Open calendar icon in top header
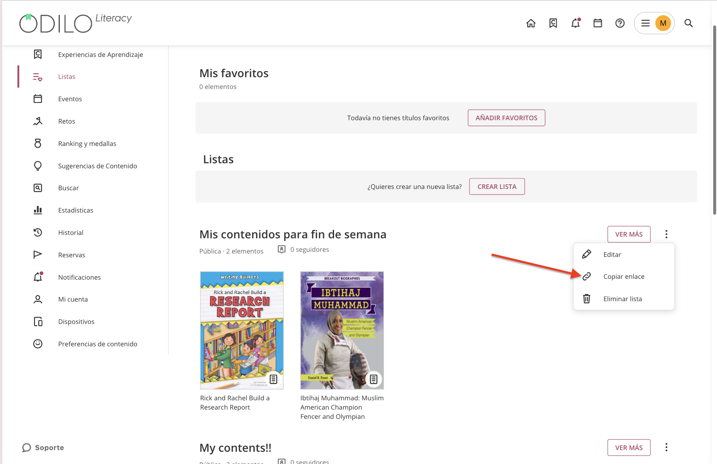The image size is (717, 464). [x=598, y=23]
